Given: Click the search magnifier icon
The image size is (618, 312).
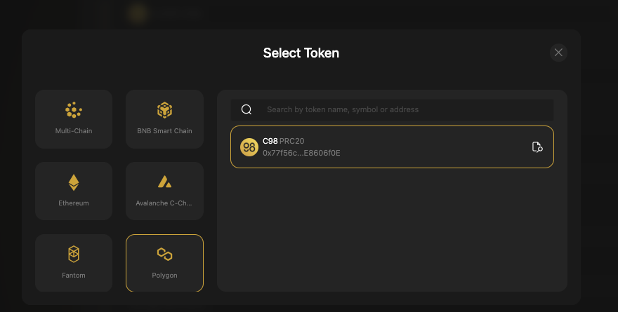Looking at the screenshot, I should pyautogui.click(x=246, y=109).
